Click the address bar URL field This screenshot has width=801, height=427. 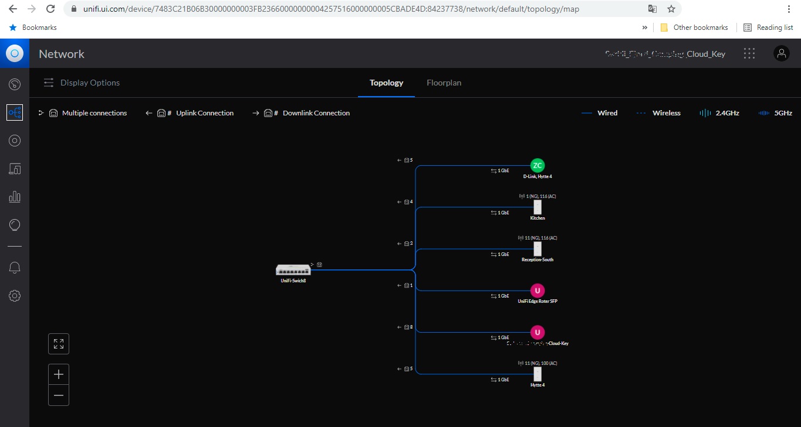(x=352, y=9)
